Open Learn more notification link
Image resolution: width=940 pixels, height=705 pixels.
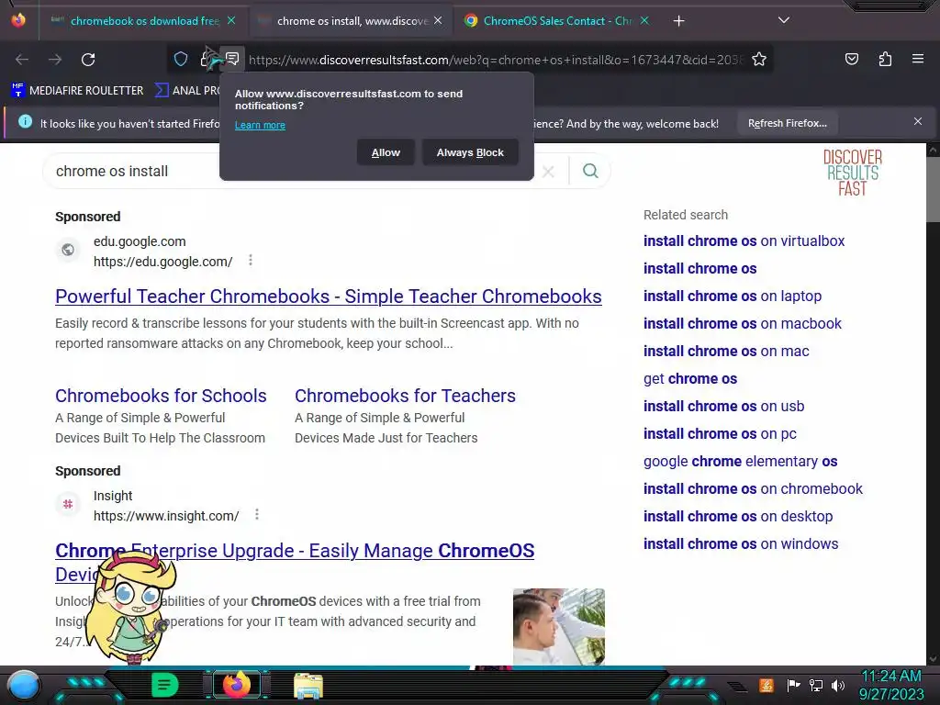click(260, 125)
